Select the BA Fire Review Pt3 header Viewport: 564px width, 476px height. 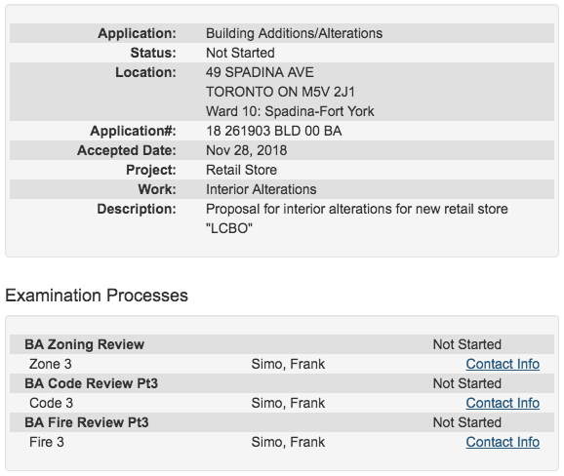[87, 422]
